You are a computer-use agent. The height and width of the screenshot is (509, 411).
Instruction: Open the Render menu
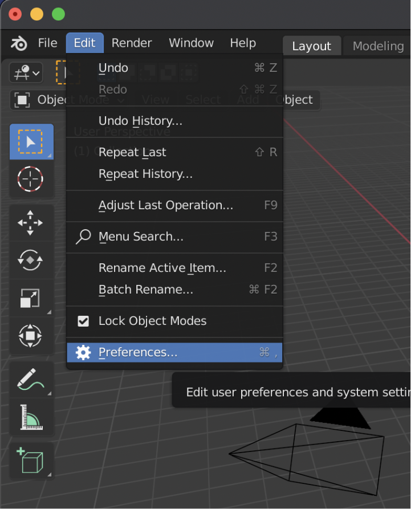(x=132, y=43)
